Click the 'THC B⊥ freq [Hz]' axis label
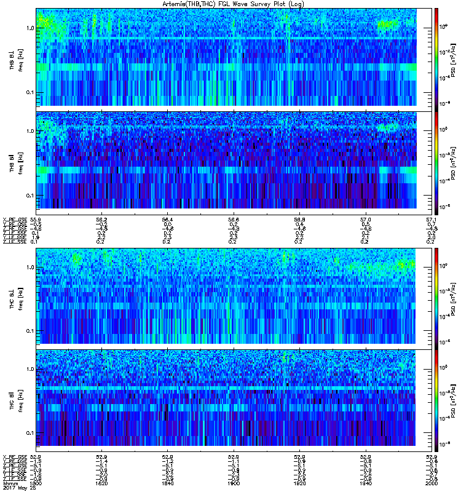Screen dimensions: 461x492 tap(17, 299)
